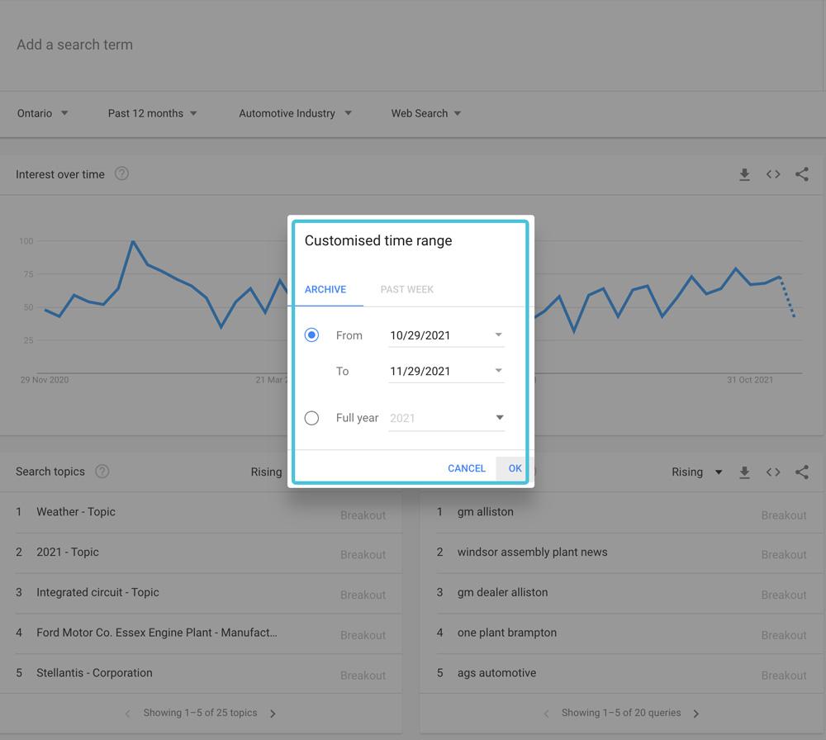The image size is (826, 740).
Task: Click Cancel in the time range dialog
Action: pos(466,468)
